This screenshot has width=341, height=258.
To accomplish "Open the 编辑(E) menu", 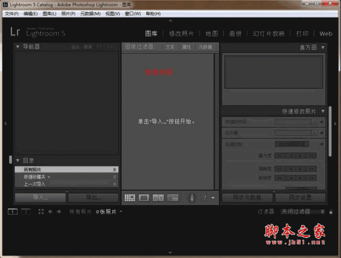I will click(x=31, y=14).
